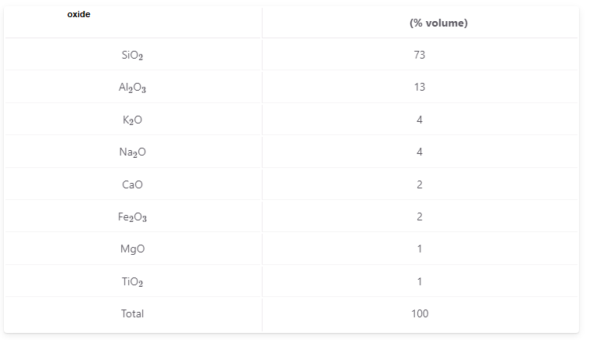The image size is (590, 340).
Task: Click the oxide column header
Action: click(79, 14)
